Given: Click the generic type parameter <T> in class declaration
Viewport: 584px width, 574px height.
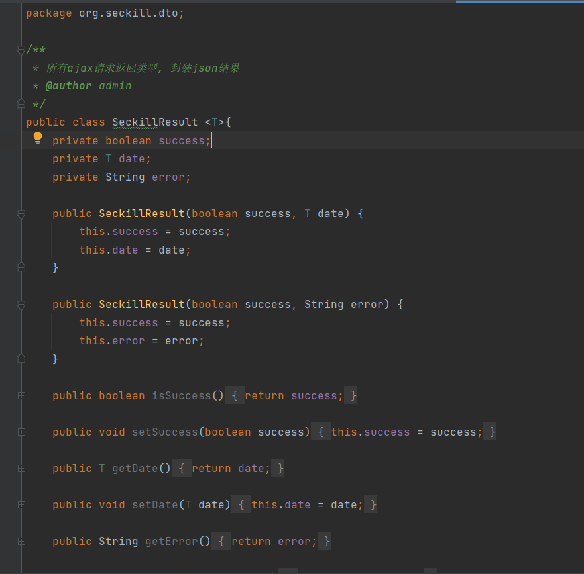Looking at the screenshot, I should click(x=215, y=122).
